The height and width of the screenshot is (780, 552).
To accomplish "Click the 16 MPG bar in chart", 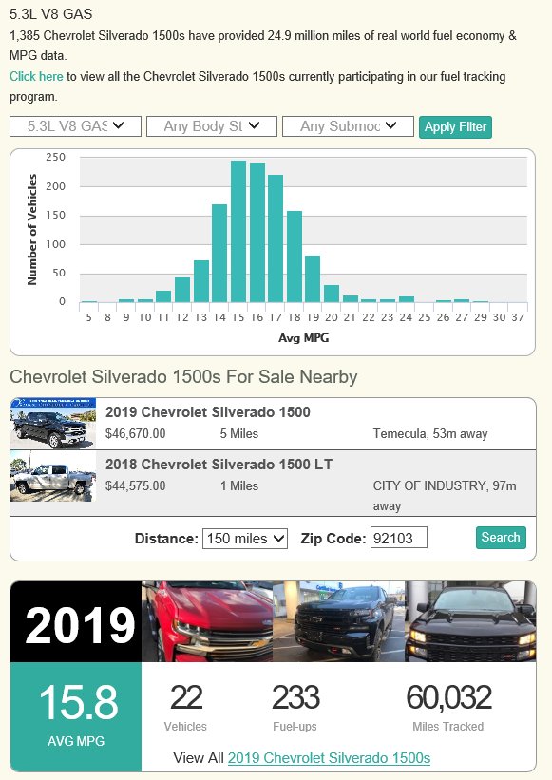I will click(257, 233).
